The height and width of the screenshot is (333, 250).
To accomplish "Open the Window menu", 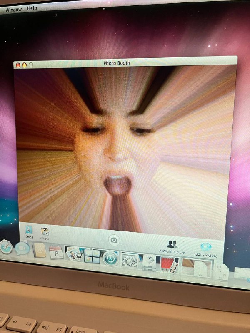I will pos(13,9).
